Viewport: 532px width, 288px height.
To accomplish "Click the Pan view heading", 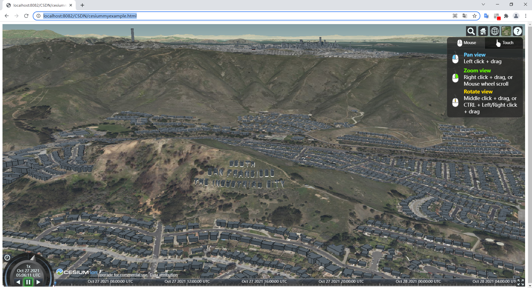I will 475,55.
